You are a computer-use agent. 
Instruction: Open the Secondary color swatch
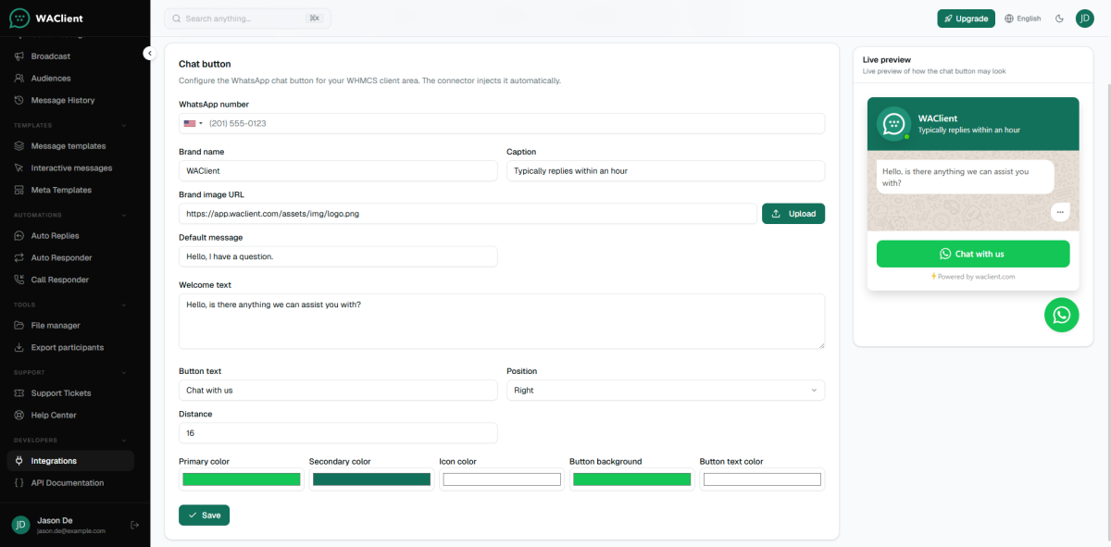(x=371, y=479)
